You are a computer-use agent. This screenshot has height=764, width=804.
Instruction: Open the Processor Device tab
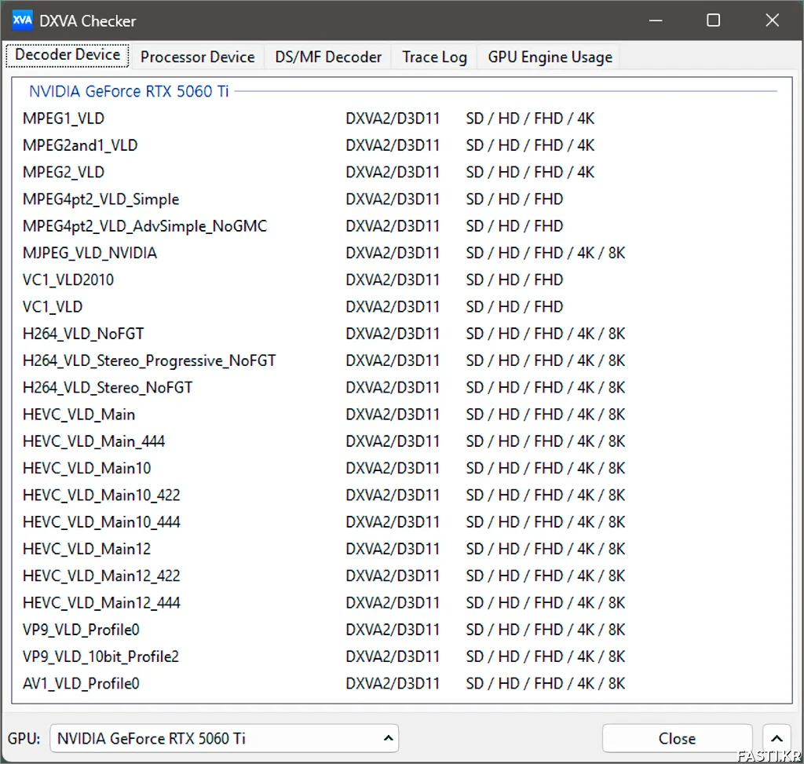(x=197, y=57)
